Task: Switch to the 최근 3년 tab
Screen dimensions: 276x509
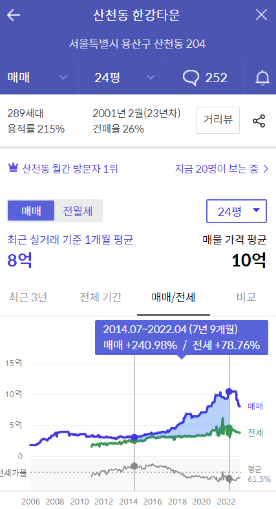Action: coord(28,297)
